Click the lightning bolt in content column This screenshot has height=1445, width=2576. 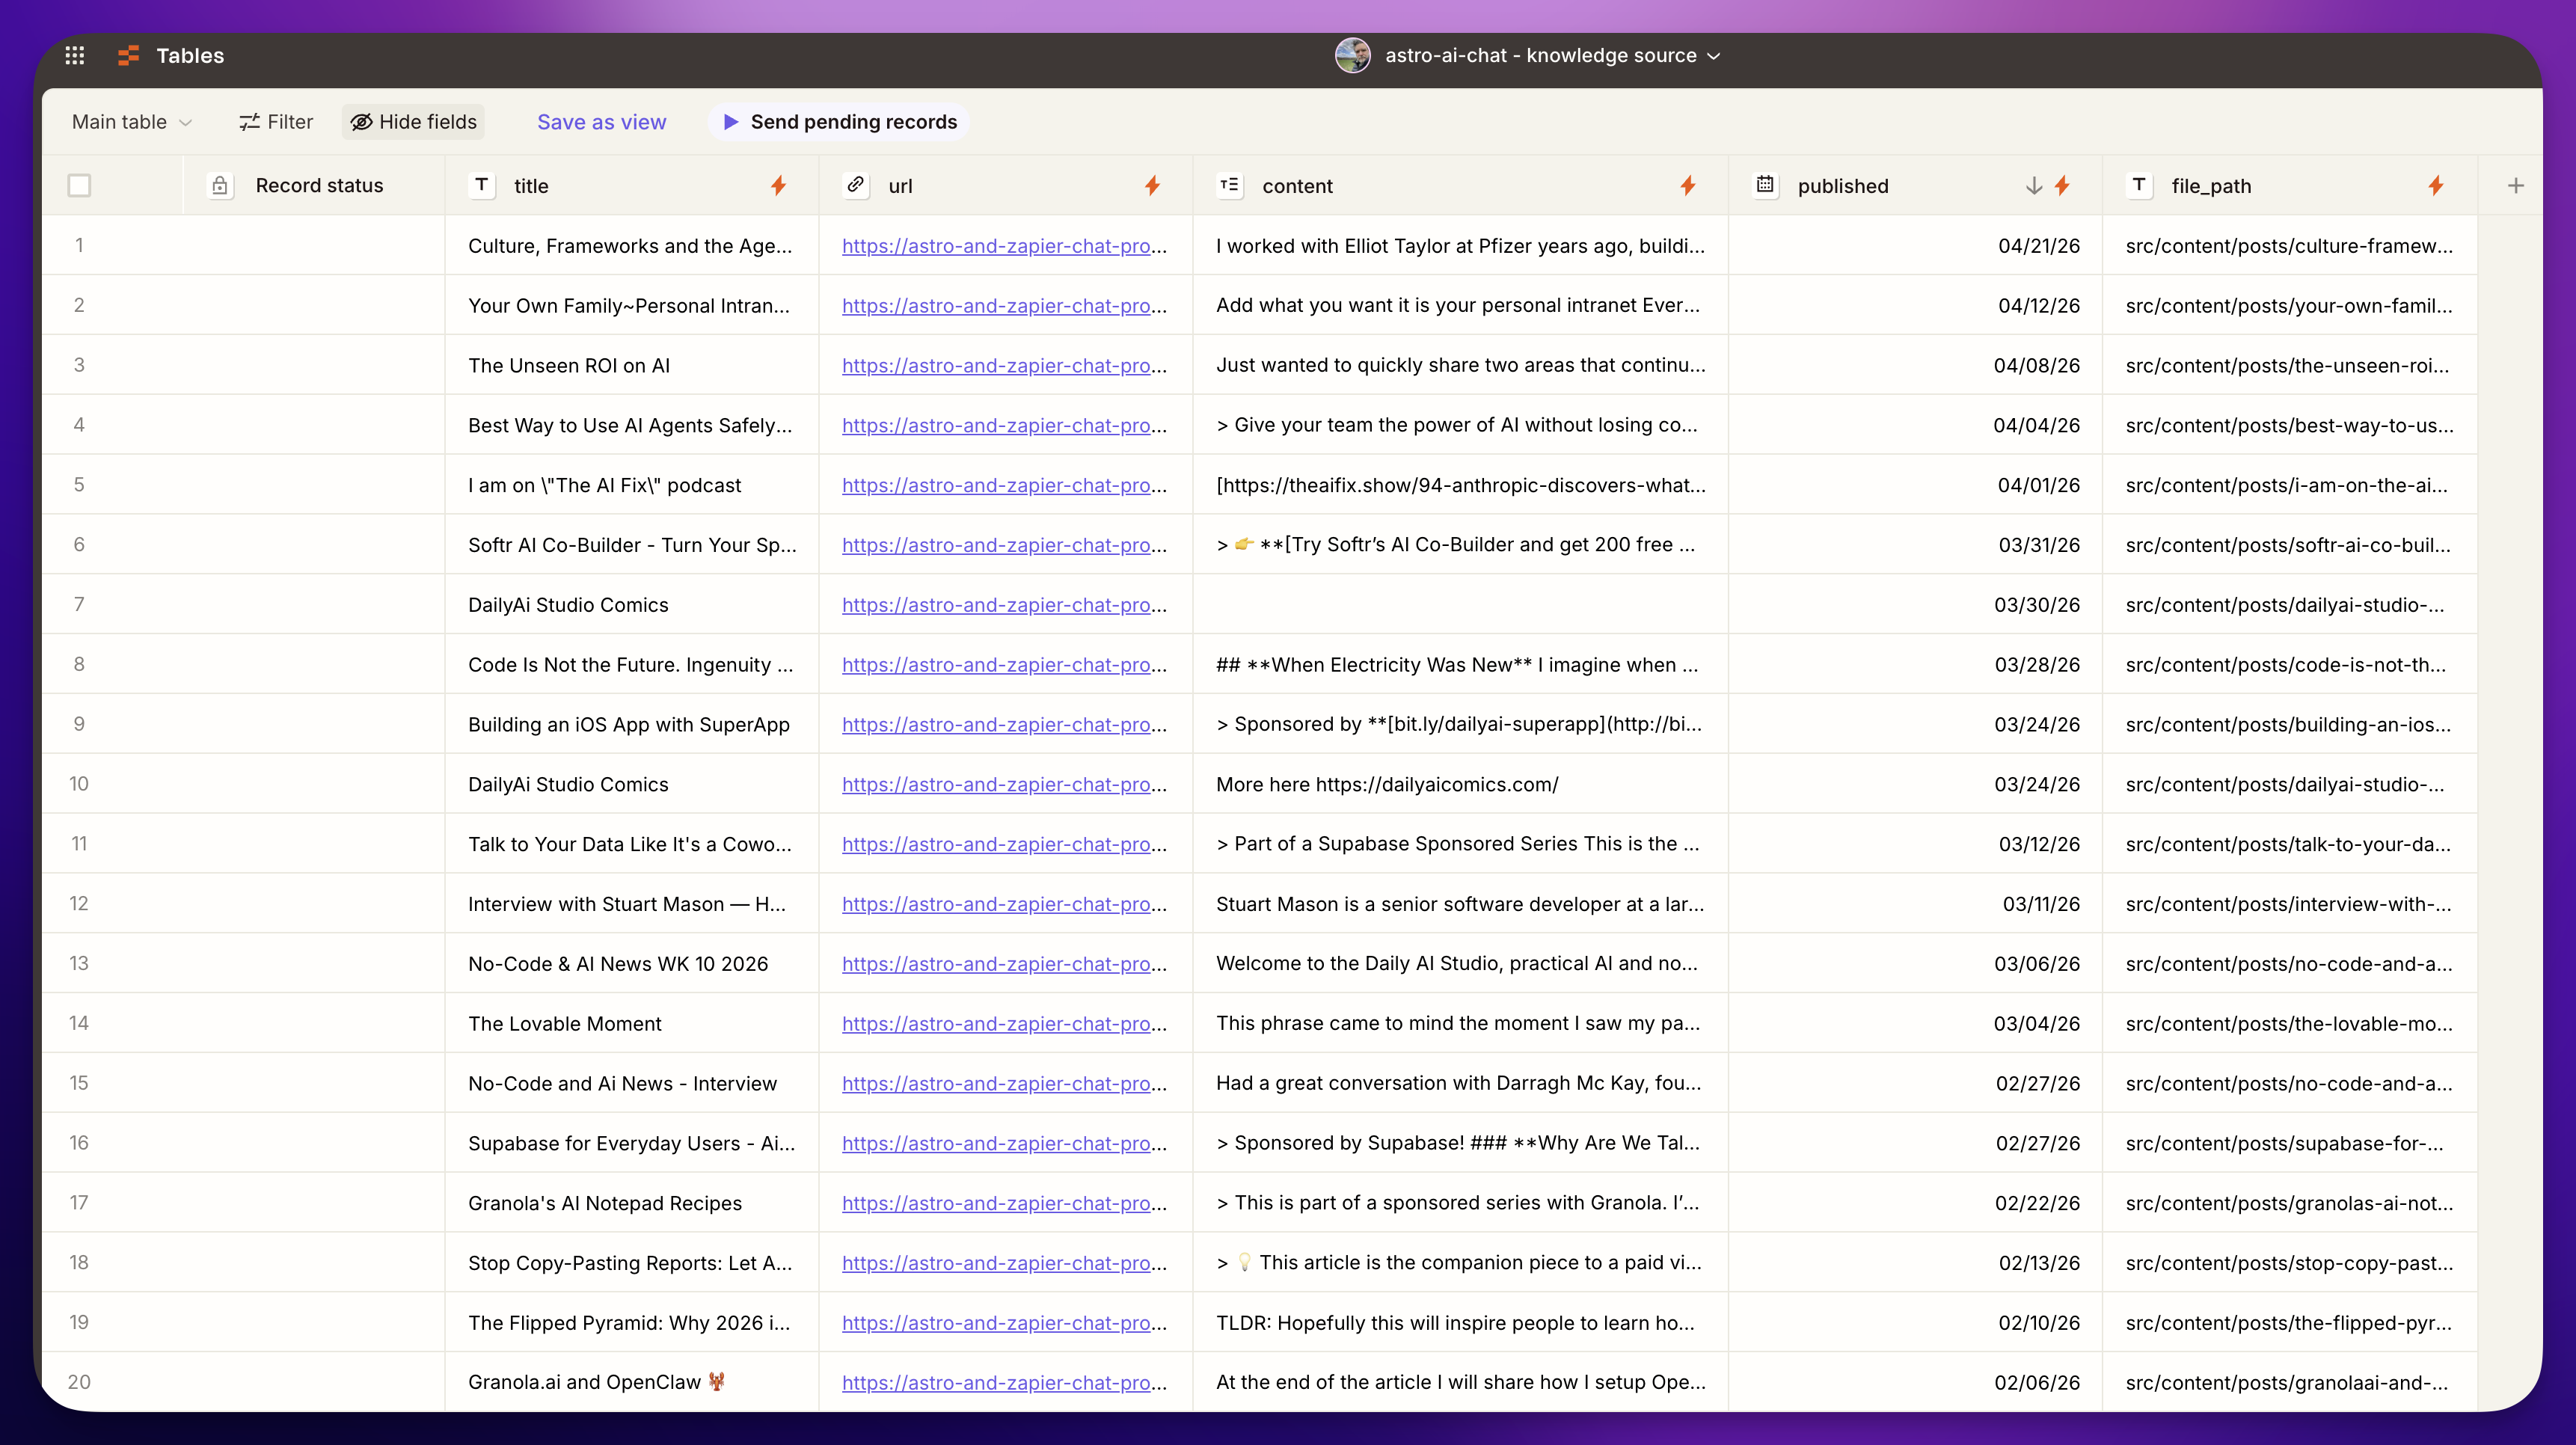click(x=1688, y=186)
